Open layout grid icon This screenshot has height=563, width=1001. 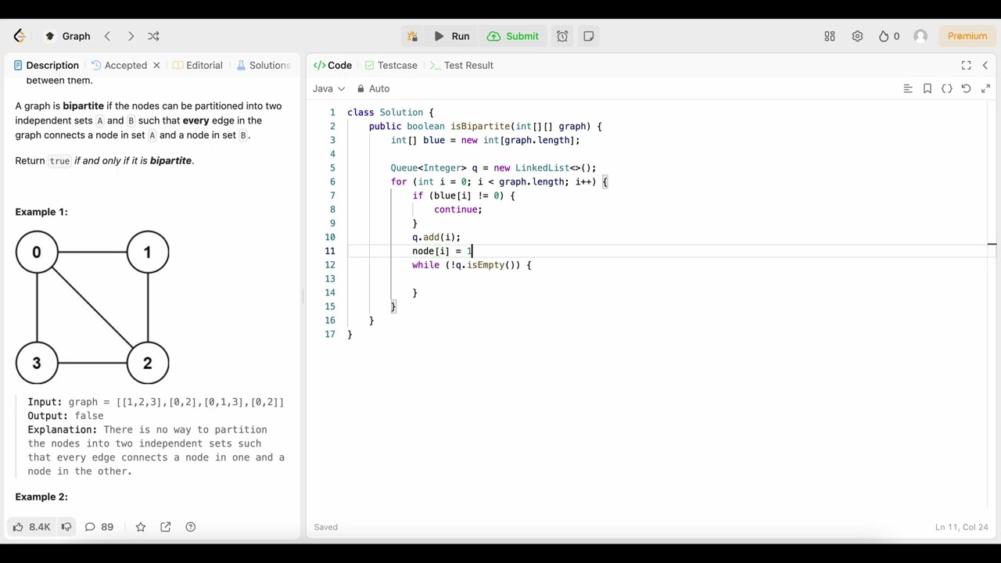[830, 36]
